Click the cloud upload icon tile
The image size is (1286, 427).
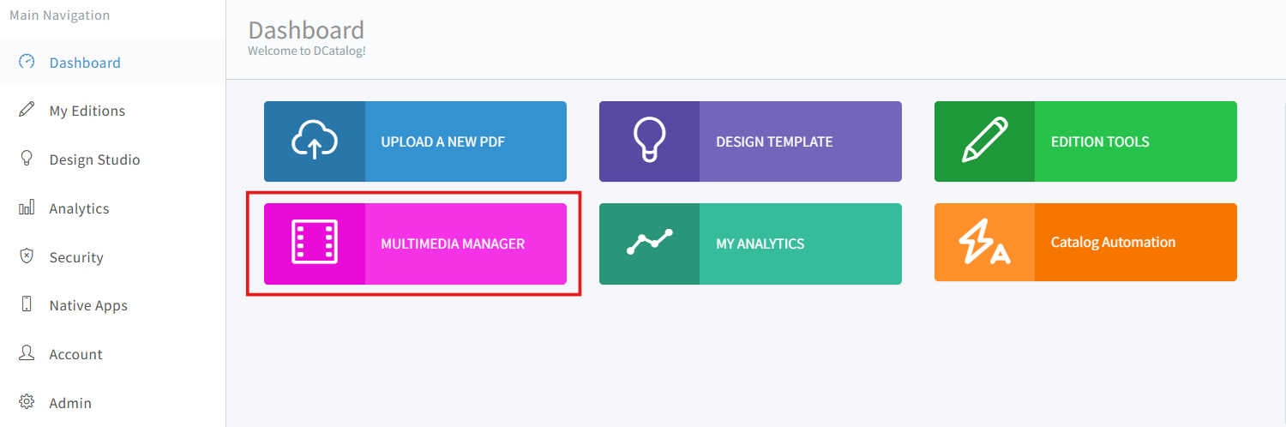click(x=315, y=141)
